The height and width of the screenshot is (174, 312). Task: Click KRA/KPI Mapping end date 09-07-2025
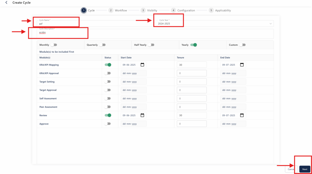pos(229,65)
